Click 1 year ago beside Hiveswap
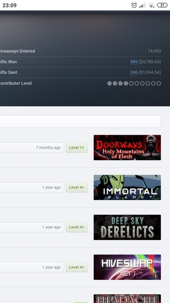This screenshot has height=303, width=170. 51,267
